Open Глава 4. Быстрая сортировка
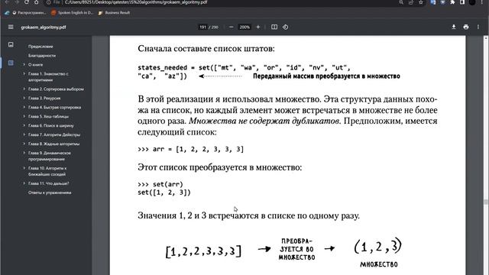The width and height of the screenshot is (489, 275). coord(54,107)
